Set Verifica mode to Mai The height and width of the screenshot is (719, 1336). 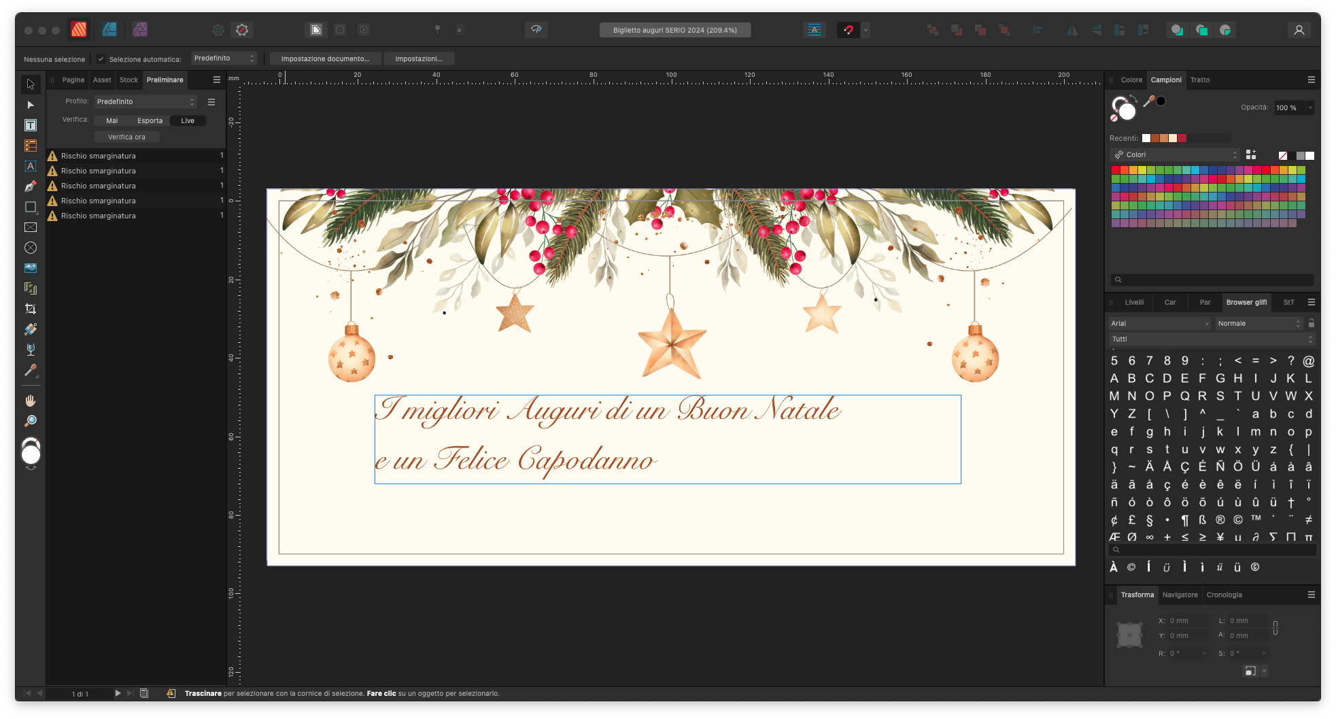(112, 120)
